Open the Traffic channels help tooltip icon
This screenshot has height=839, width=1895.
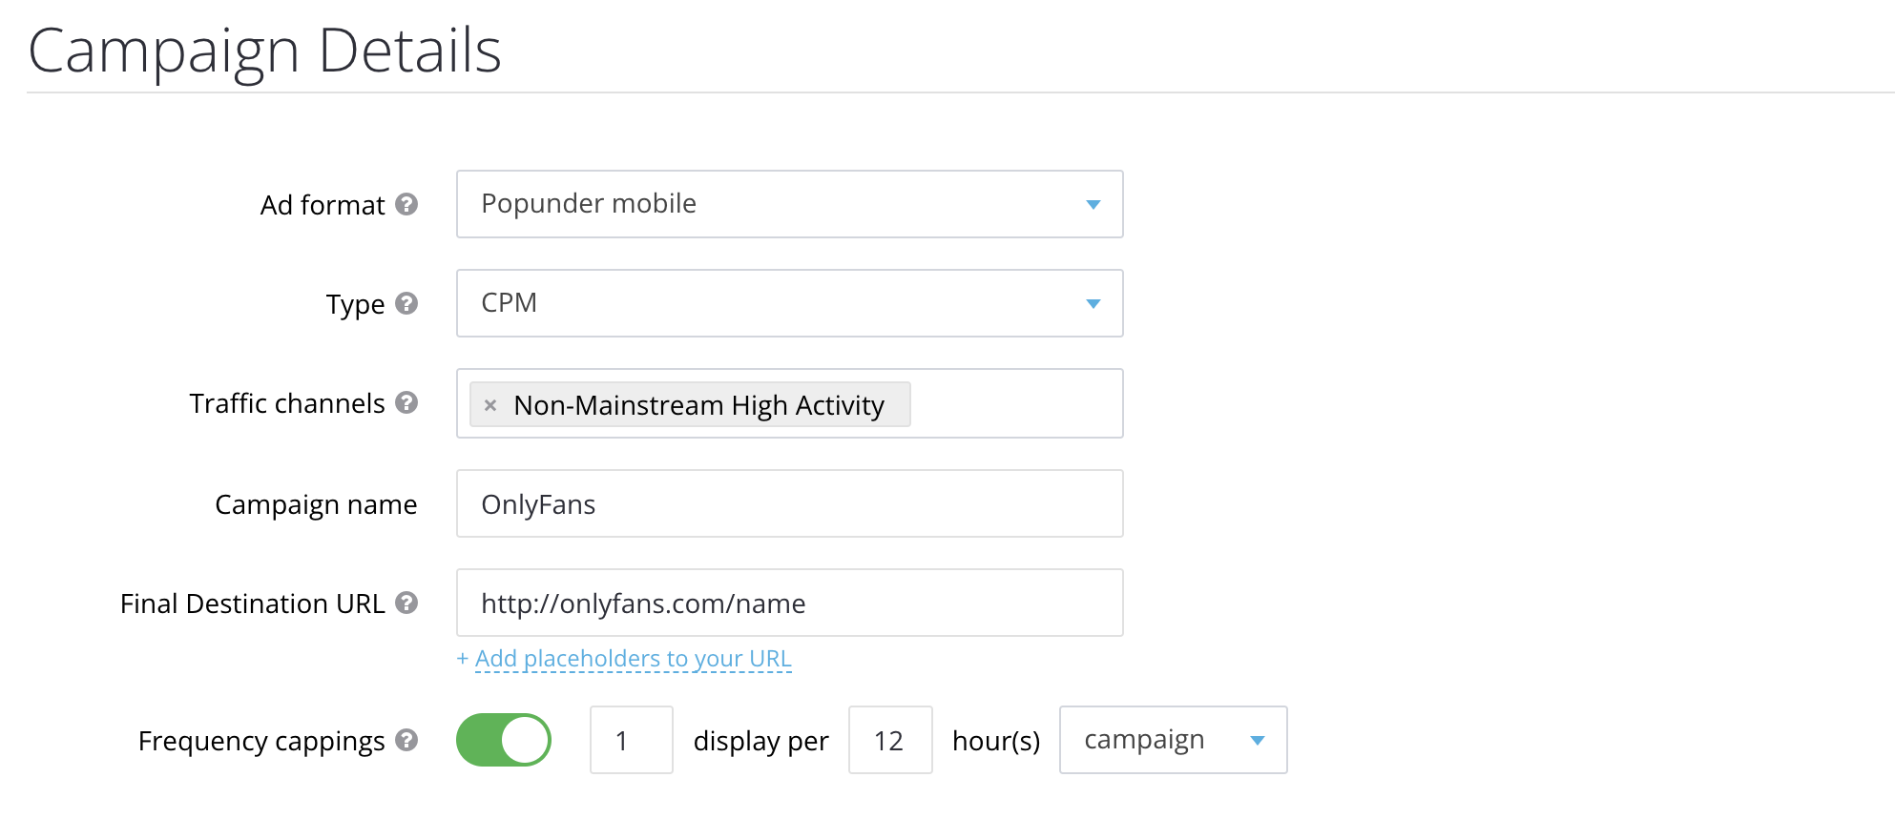(406, 403)
